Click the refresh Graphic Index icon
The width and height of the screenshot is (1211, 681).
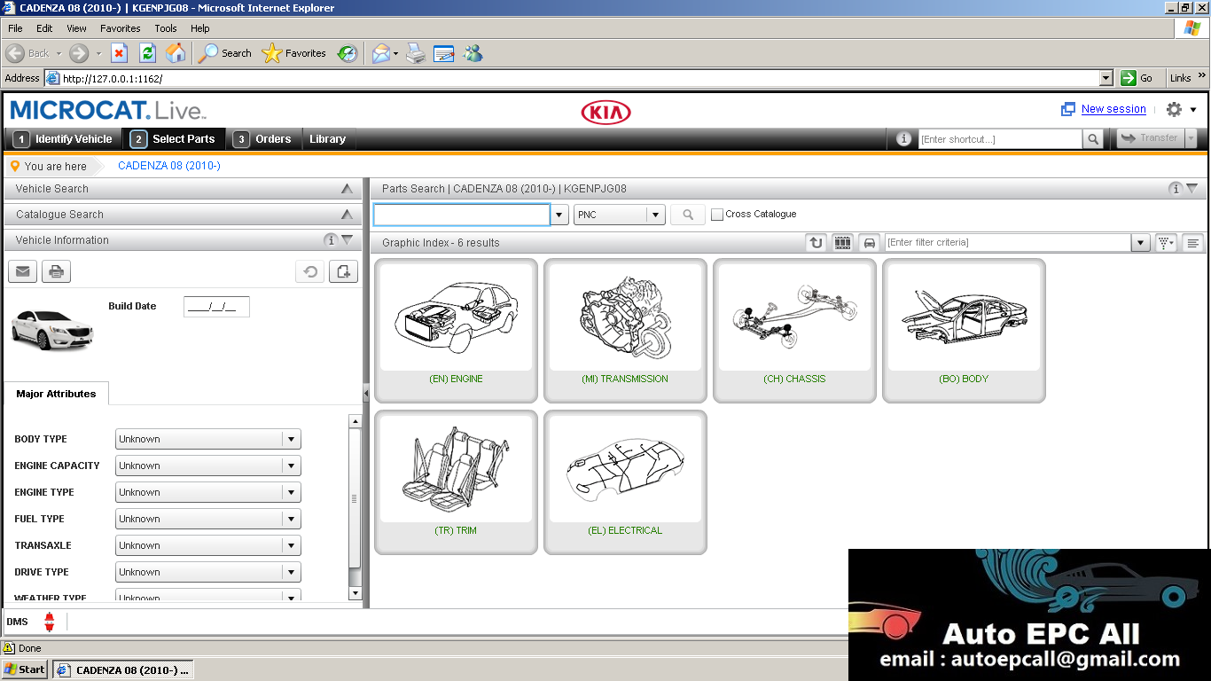(816, 242)
